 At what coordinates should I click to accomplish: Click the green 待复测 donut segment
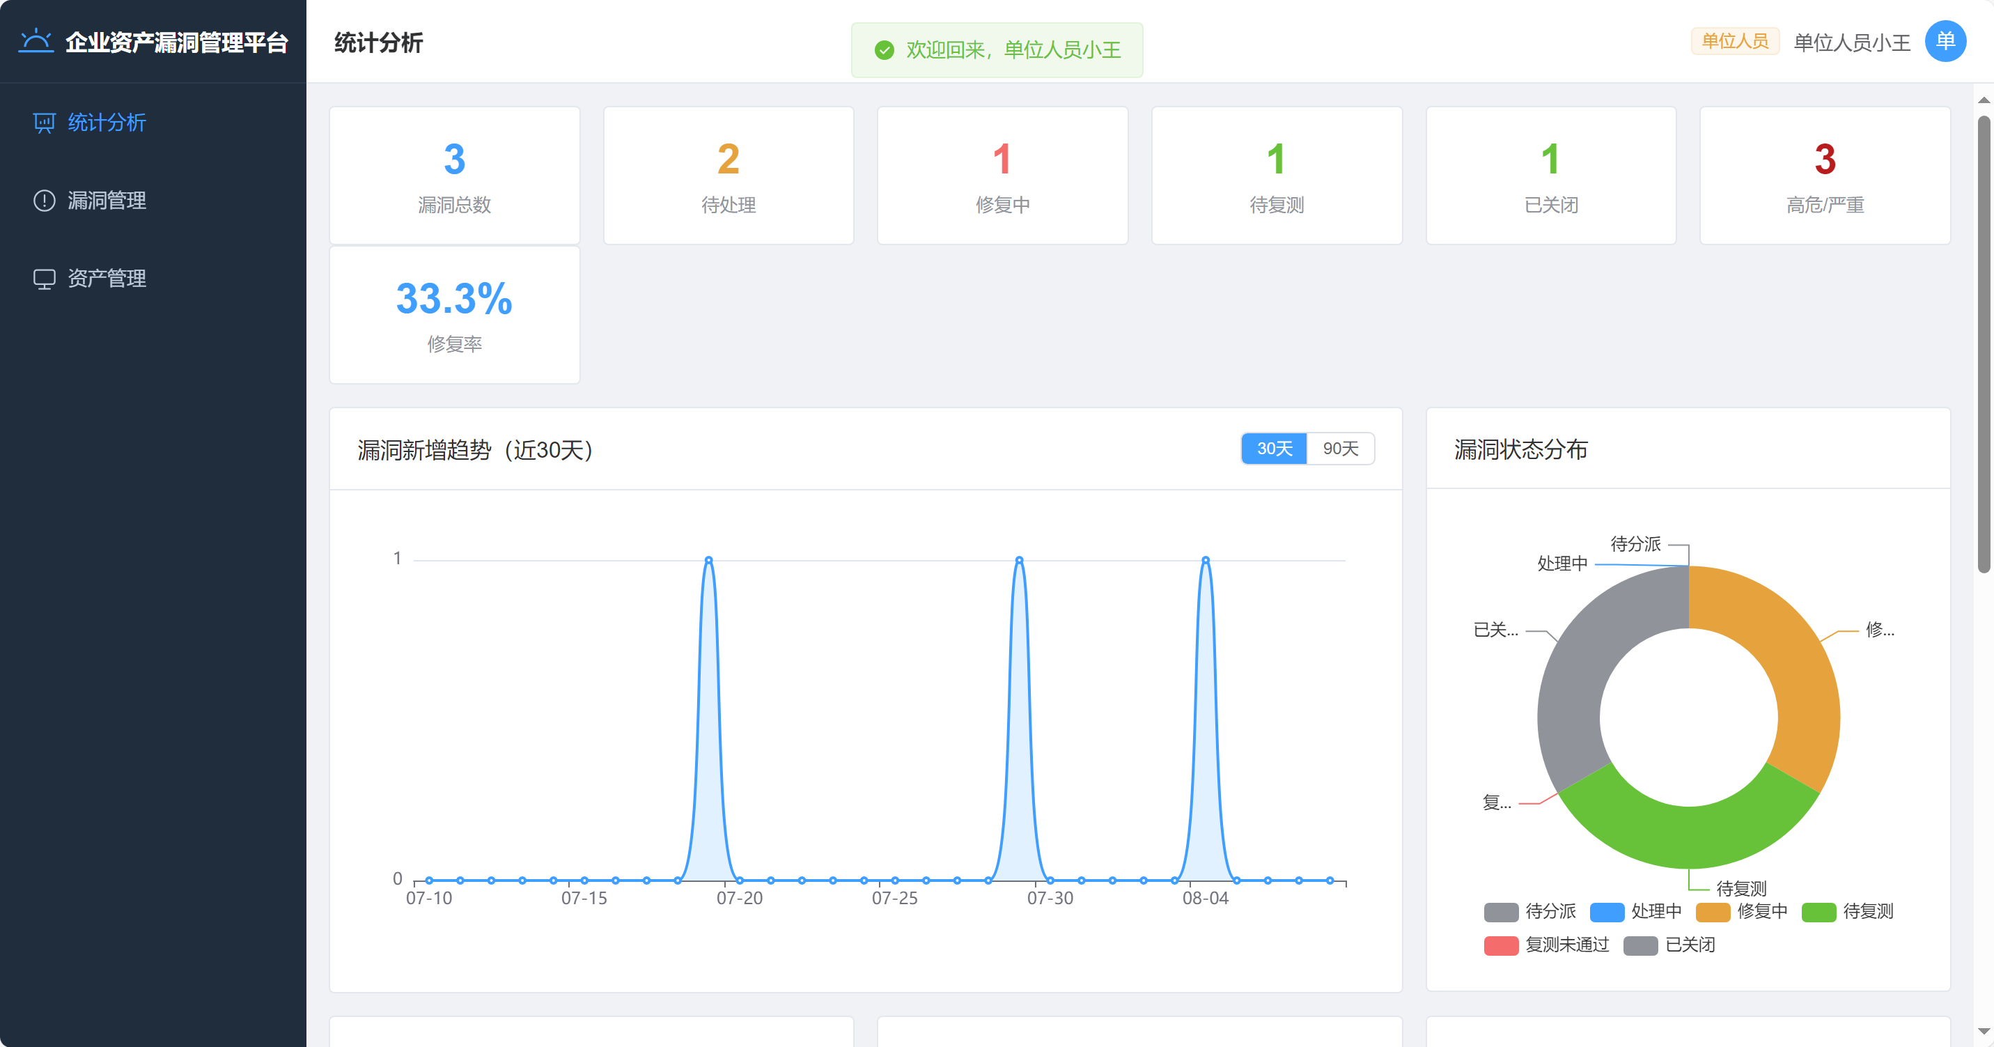coord(1689,837)
